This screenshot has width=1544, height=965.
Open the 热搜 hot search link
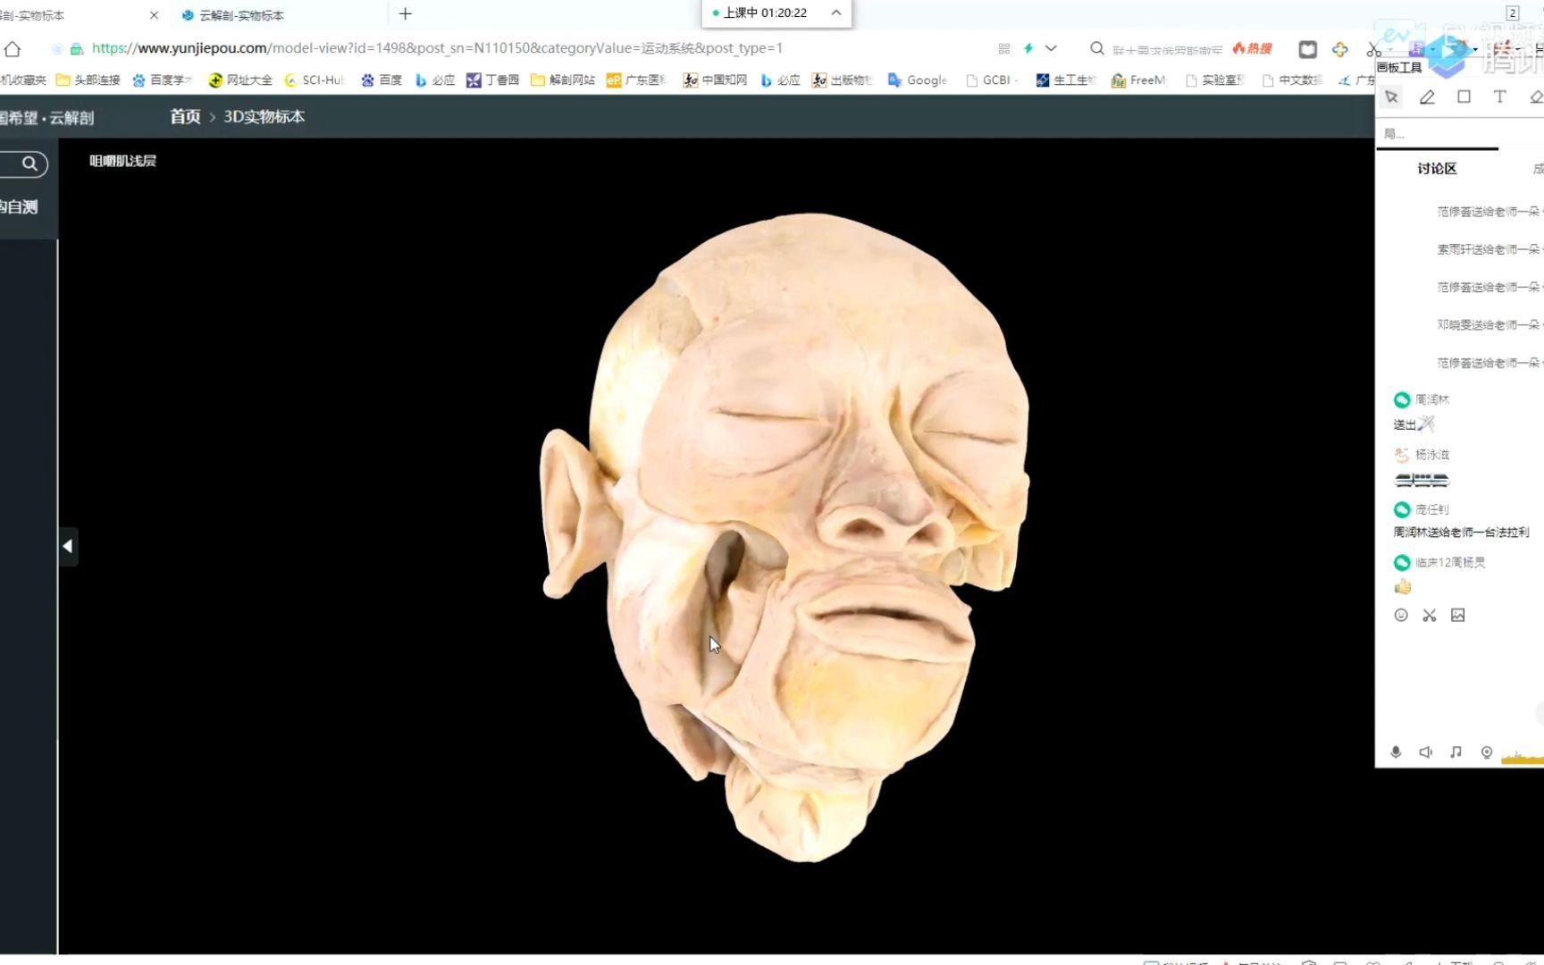1252,48
